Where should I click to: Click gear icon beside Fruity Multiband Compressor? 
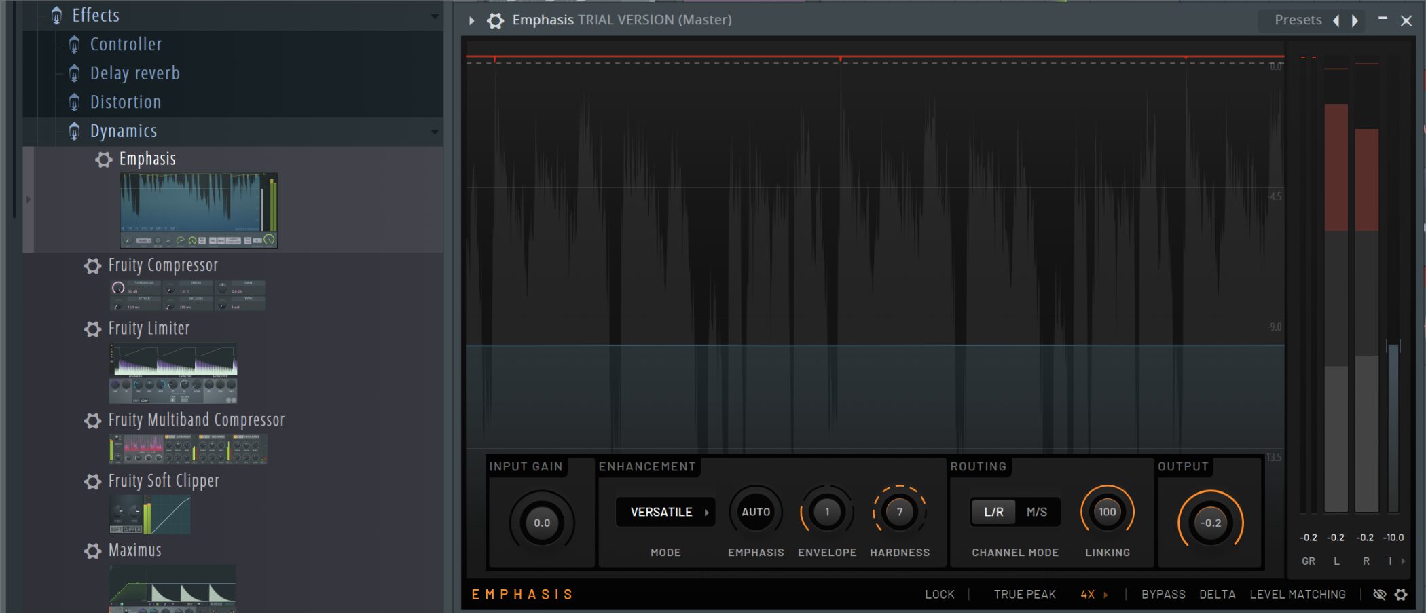pos(92,420)
